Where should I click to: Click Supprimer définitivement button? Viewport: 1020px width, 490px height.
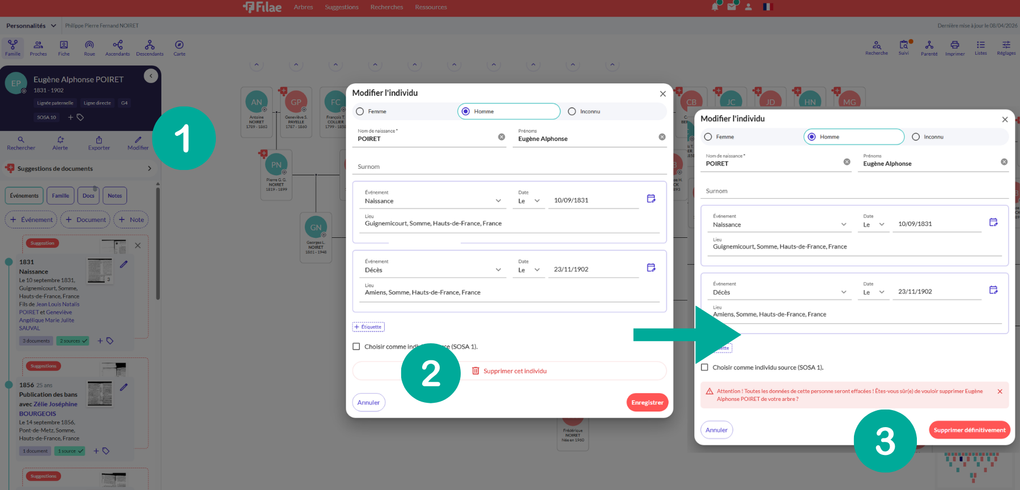969,430
